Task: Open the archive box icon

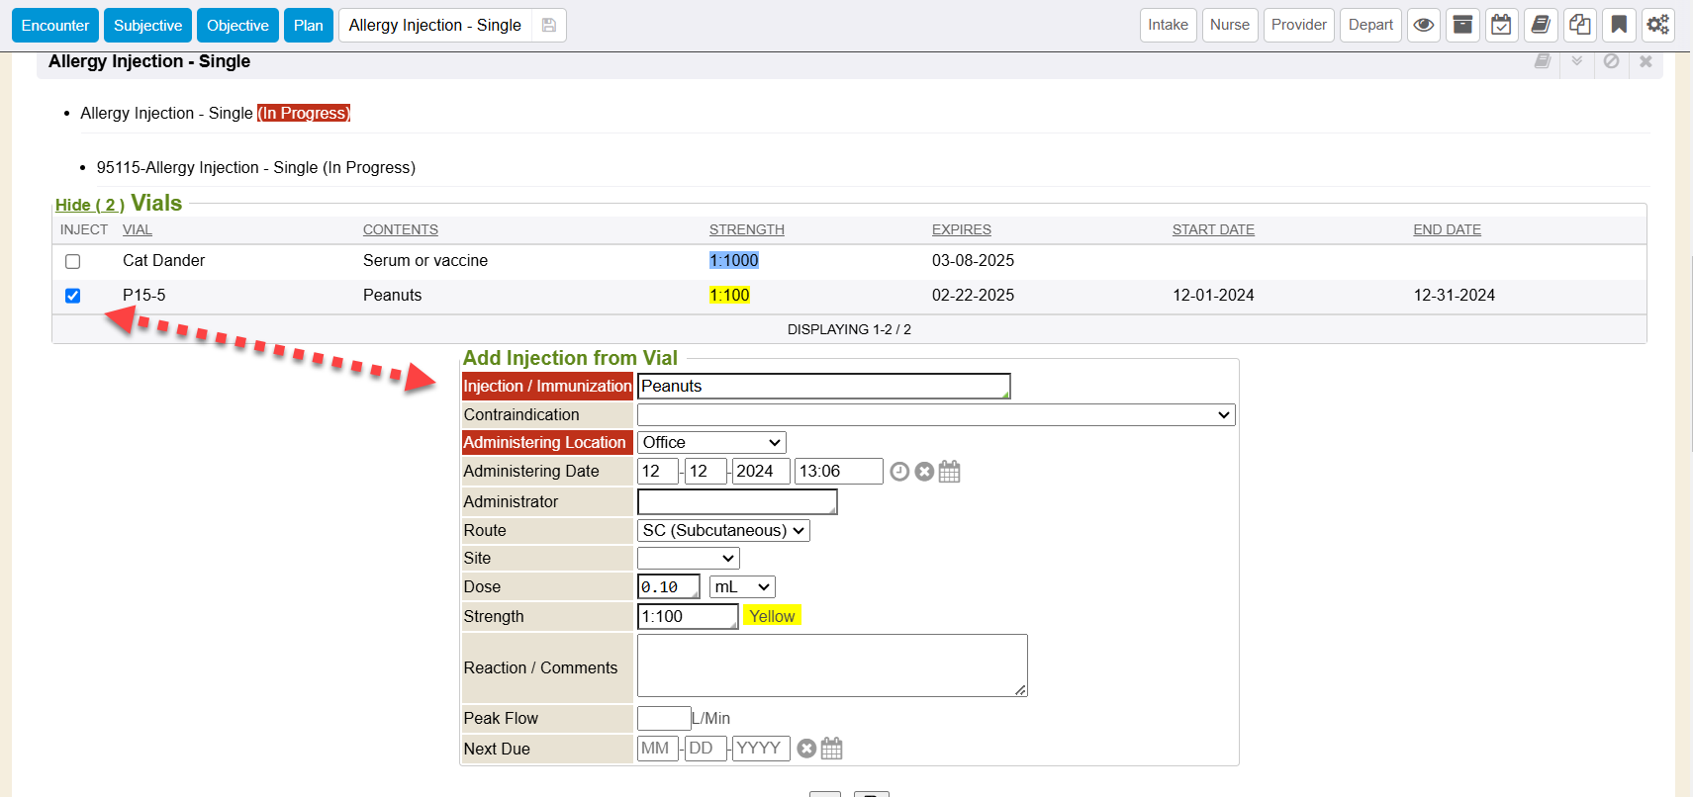Action: tap(1462, 25)
